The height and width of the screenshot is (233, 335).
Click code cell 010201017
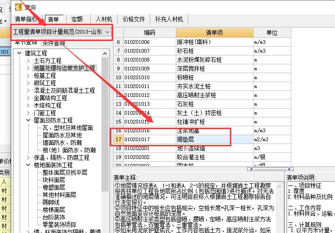tap(149, 139)
